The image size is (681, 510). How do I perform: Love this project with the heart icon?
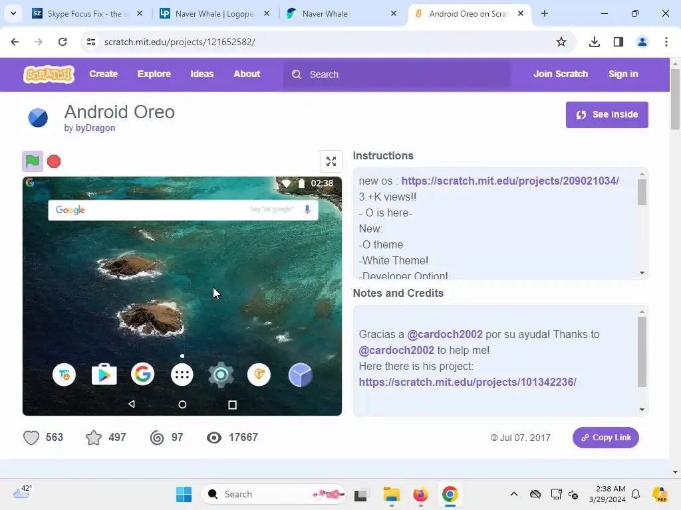[31, 437]
